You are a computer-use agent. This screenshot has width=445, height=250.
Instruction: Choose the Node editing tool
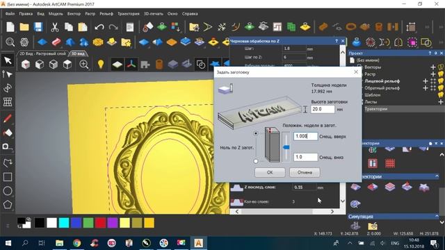(x=8, y=74)
